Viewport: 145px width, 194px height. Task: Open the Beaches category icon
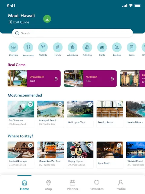click(117, 47)
